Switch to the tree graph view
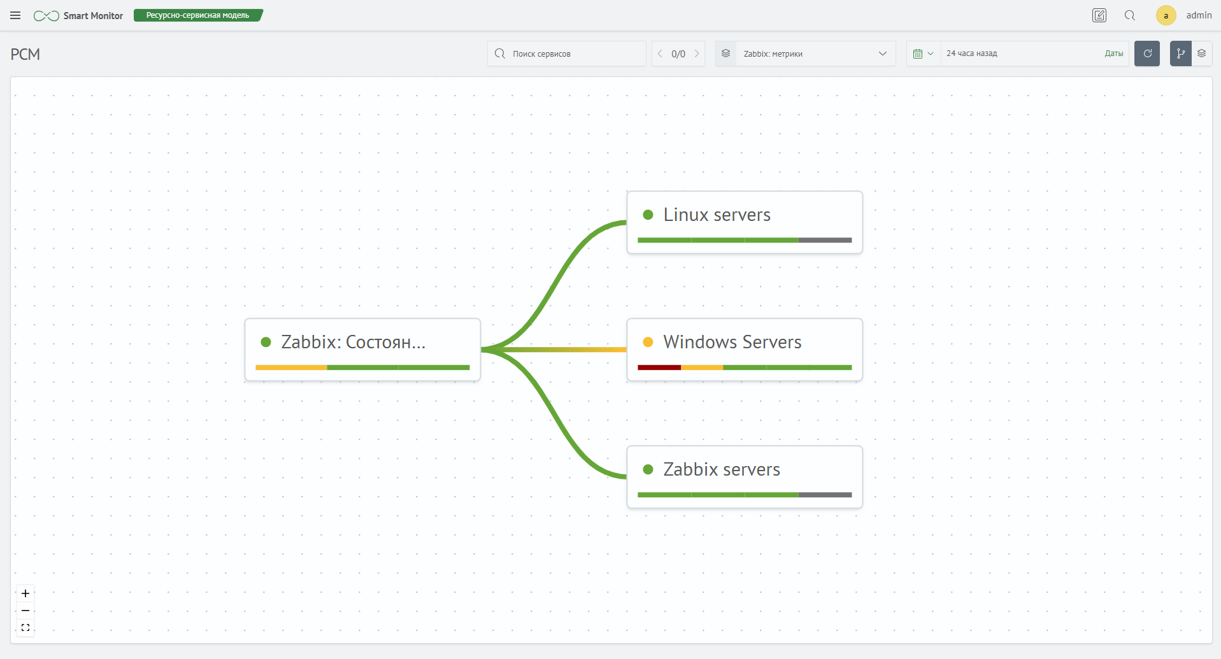The height and width of the screenshot is (659, 1221). 1180,53
